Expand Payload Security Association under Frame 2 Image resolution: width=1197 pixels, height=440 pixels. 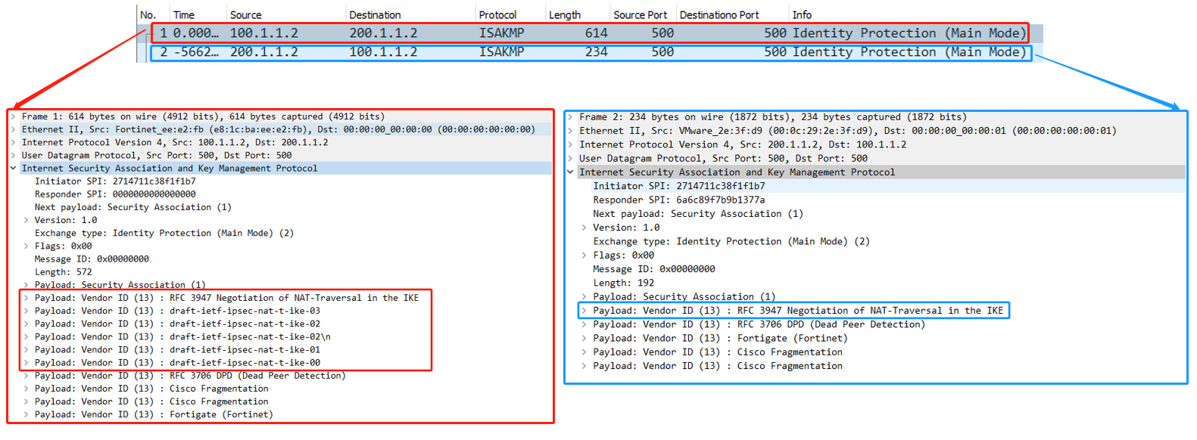click(x=584, y=296)
